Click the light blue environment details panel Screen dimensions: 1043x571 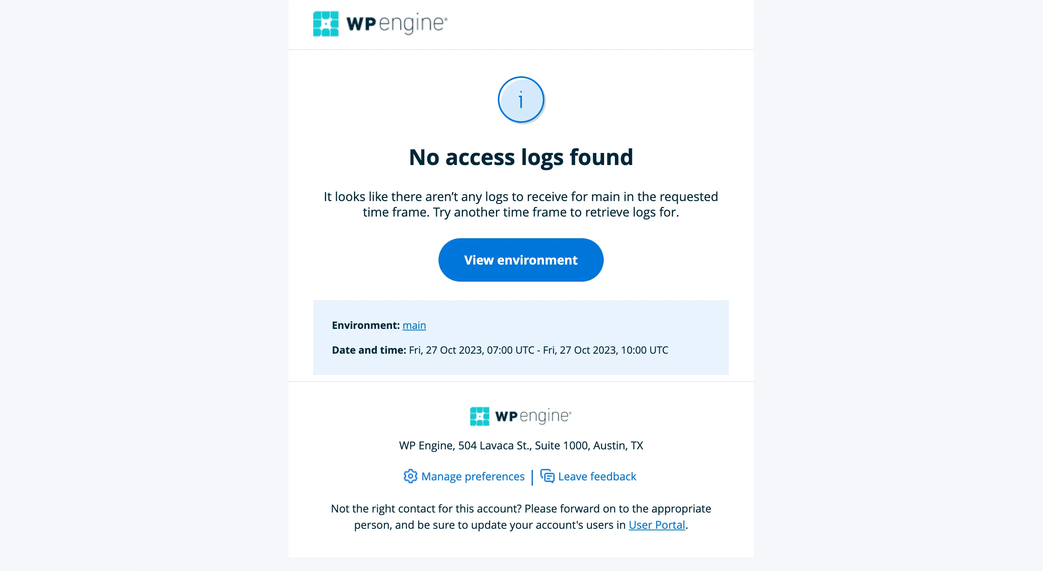tap(521, 338)
